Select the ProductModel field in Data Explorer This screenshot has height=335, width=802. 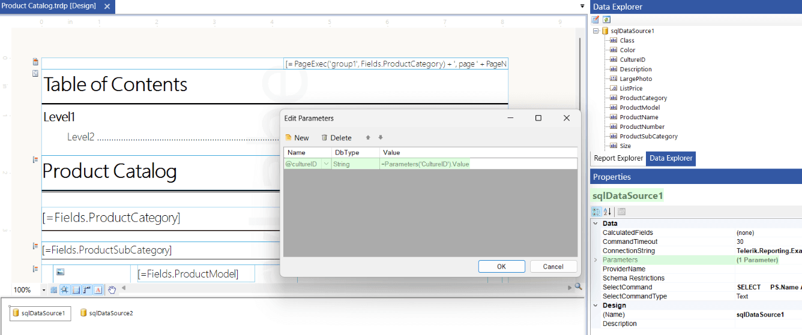click(640, 107)
